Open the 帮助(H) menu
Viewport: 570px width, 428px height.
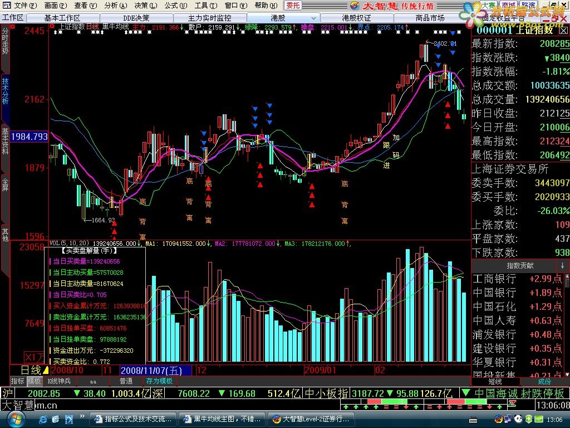coord(266,6)
